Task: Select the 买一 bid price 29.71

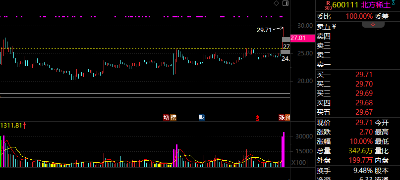Action: [364, 75]
